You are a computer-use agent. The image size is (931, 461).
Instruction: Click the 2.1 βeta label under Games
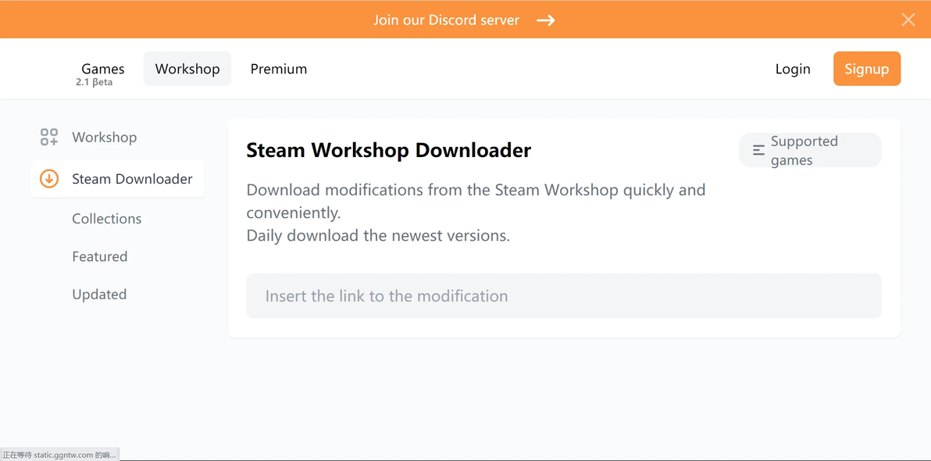(x=94, y=83)
